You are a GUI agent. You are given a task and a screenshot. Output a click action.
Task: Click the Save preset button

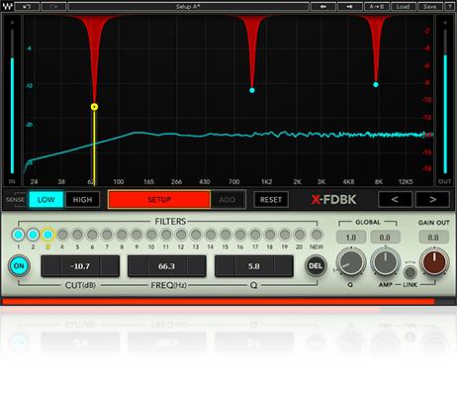pos(429,6)
